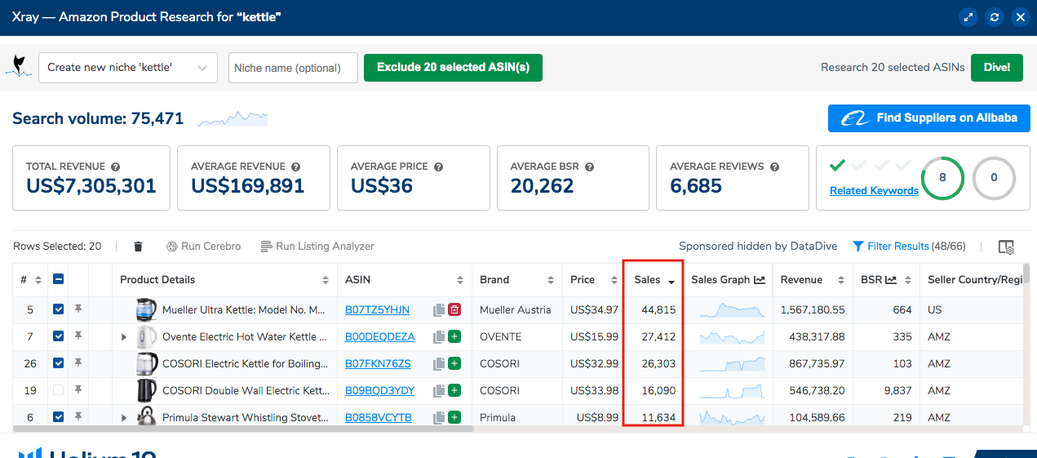
Task: Click green plus icon for B00DEQDEZA
Action: pyautogui.click(x=454, y=337)
